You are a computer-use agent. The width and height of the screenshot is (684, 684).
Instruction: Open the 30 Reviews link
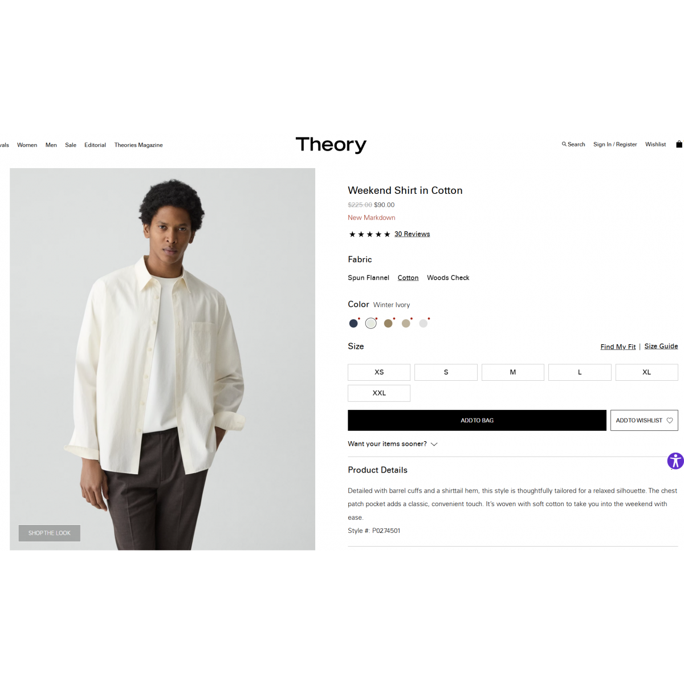point(412,234)
